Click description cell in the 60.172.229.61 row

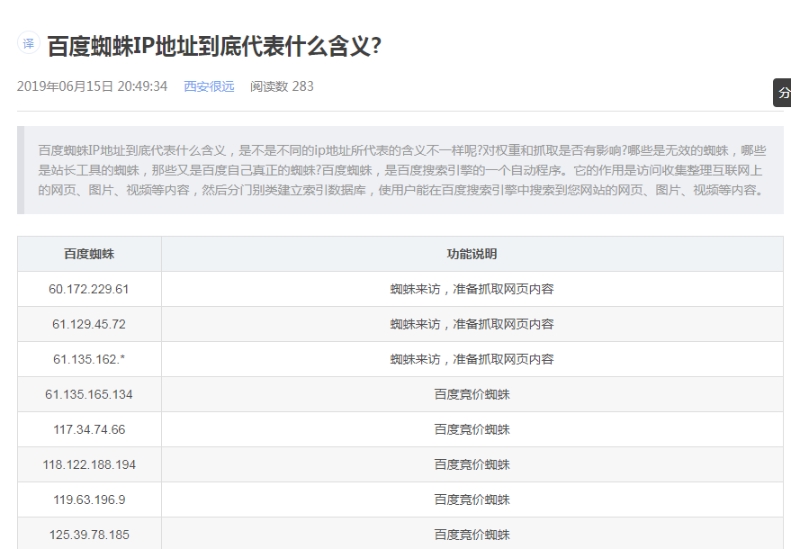(472, 289)
